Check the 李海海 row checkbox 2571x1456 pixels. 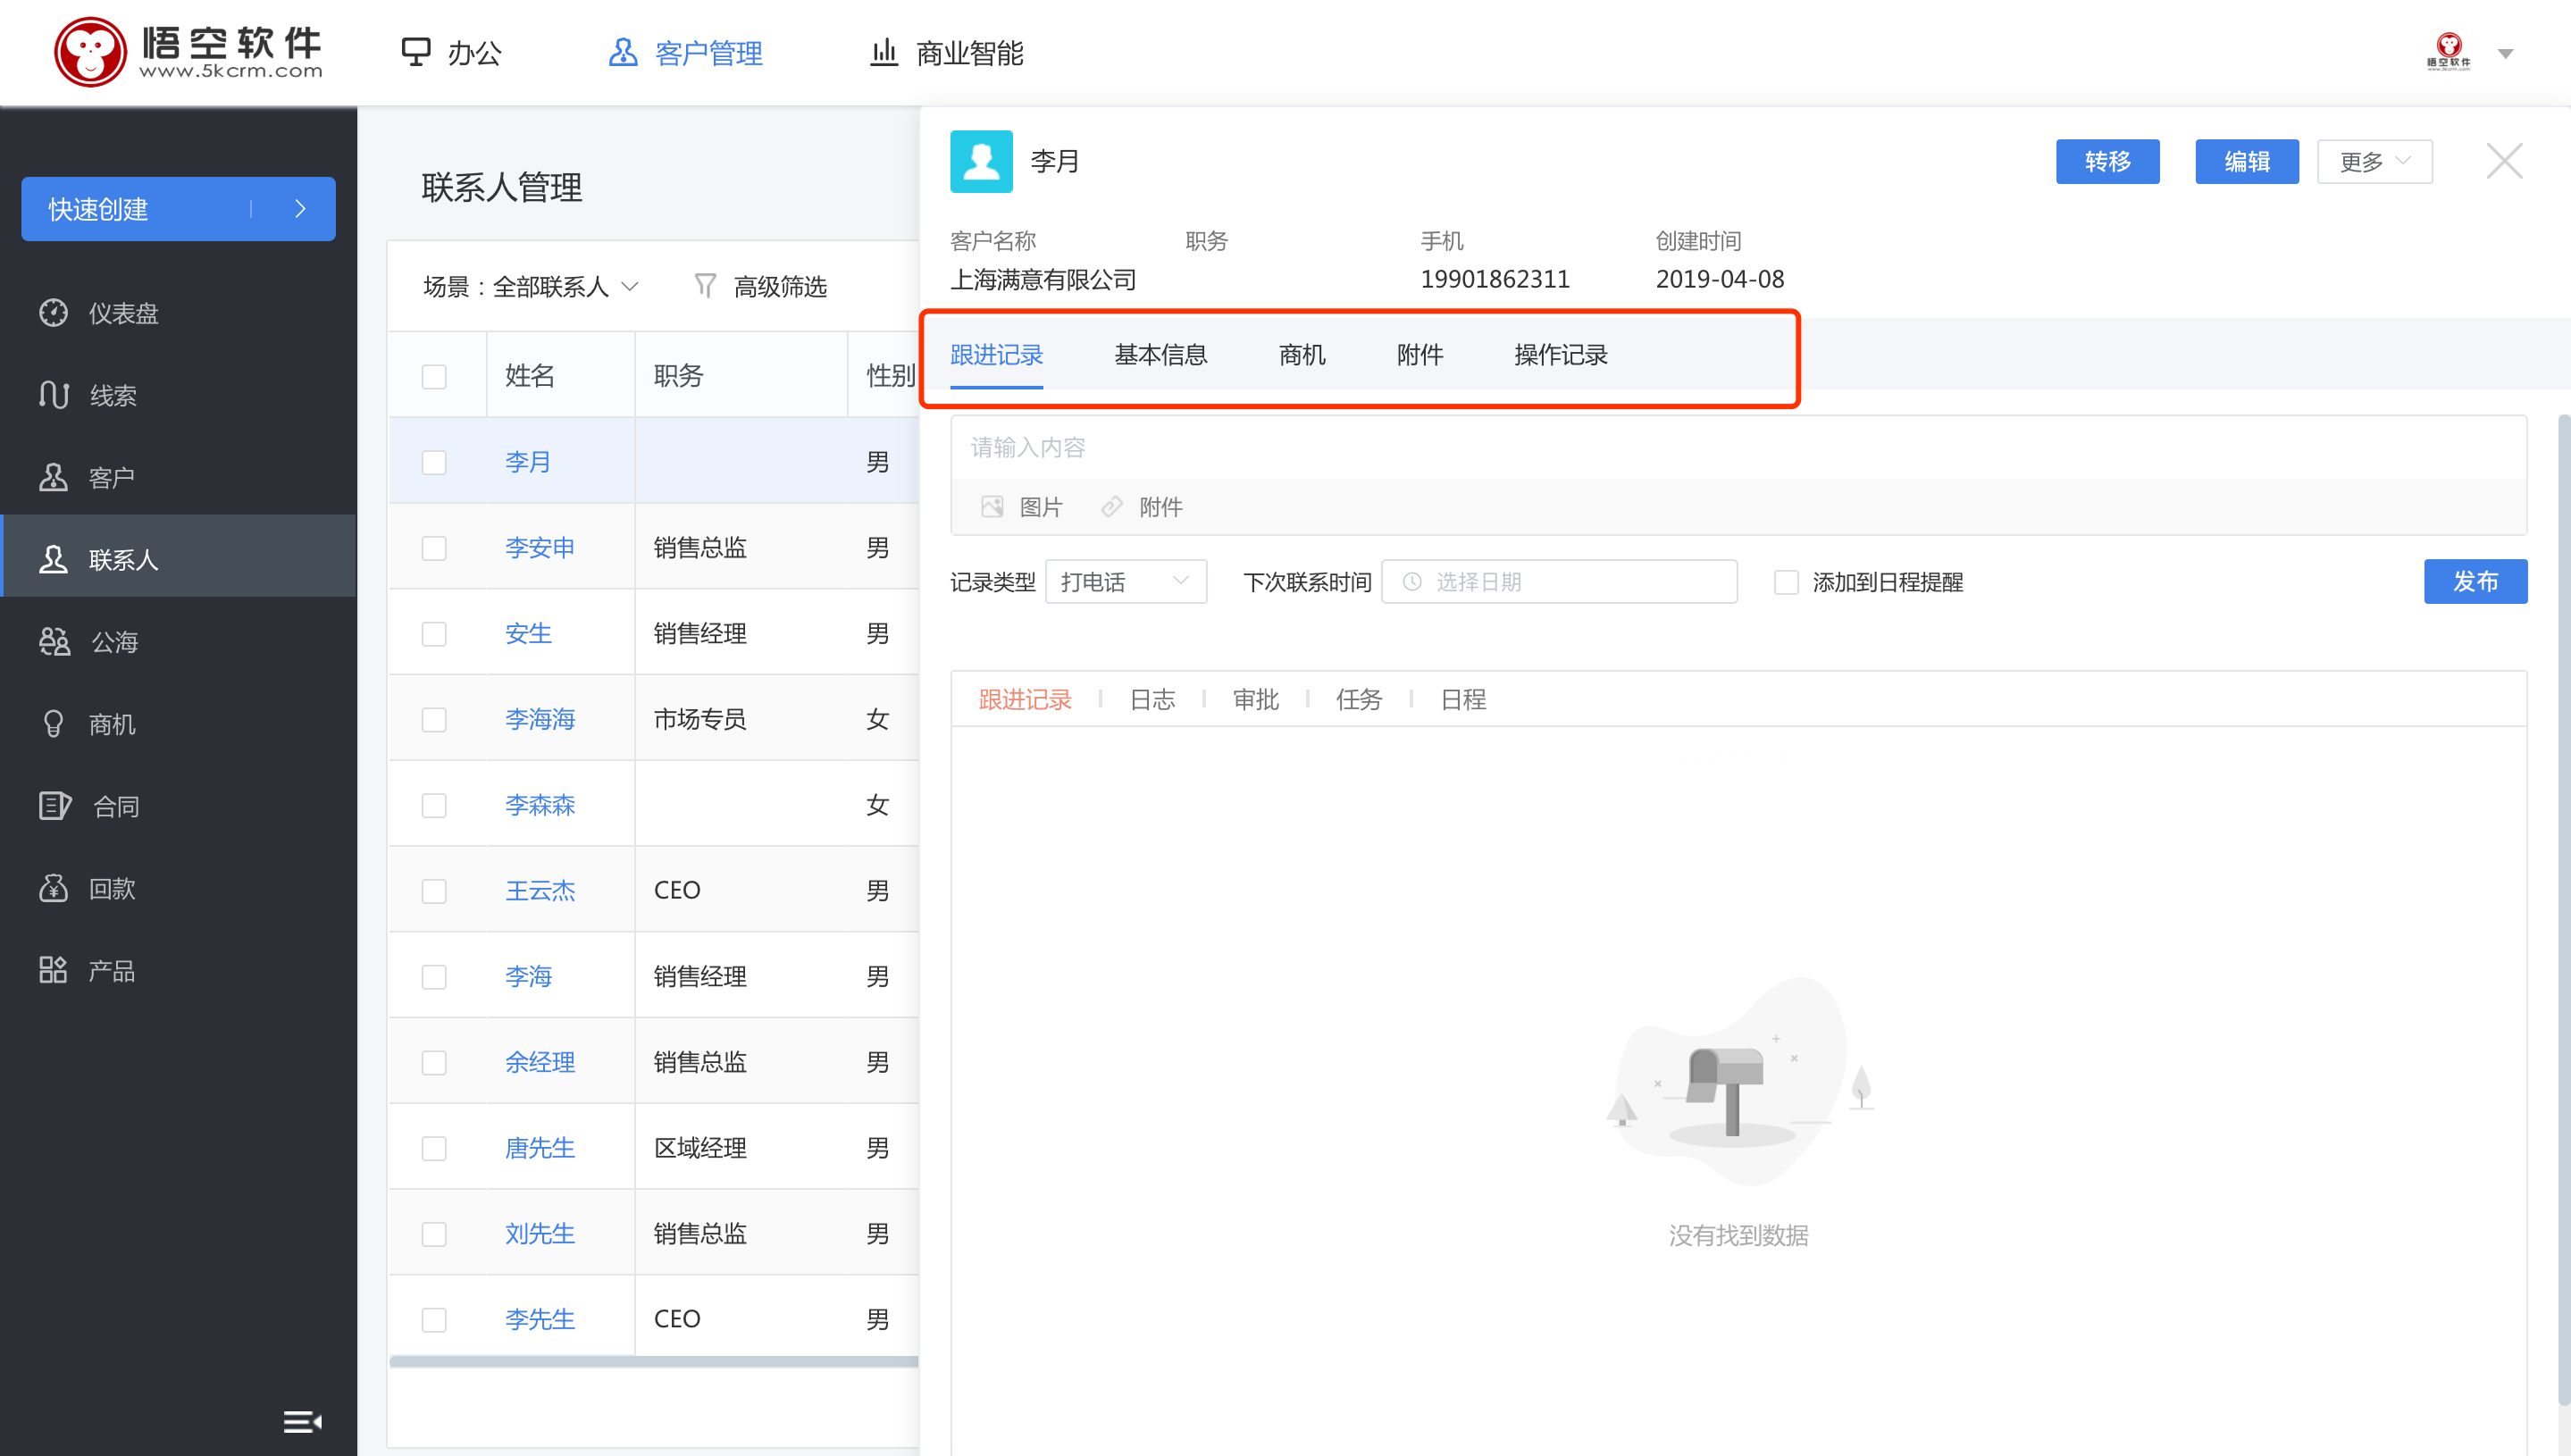click(x=434, y=719)
